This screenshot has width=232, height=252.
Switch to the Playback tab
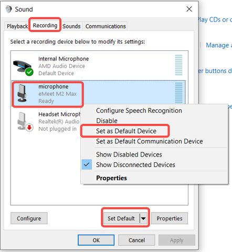[x=17, y=26]
